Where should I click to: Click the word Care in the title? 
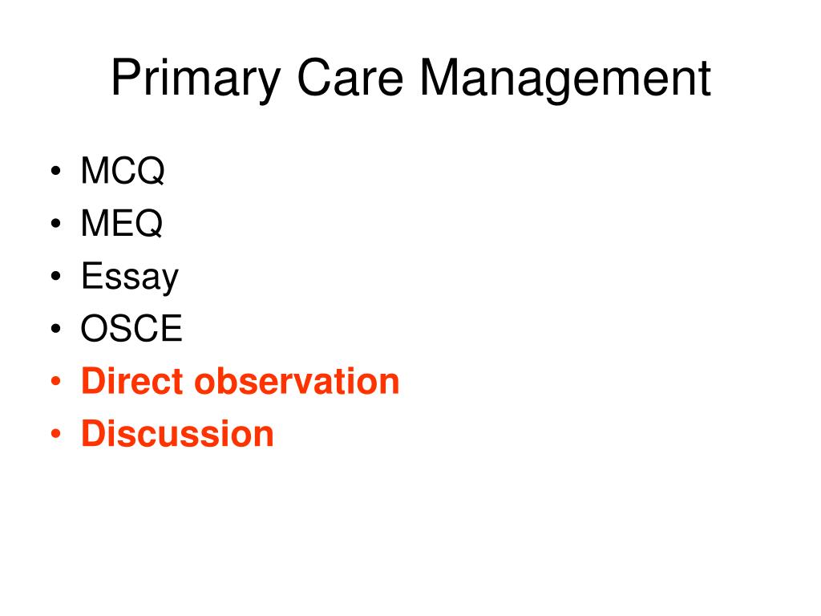tap(350, 78)
